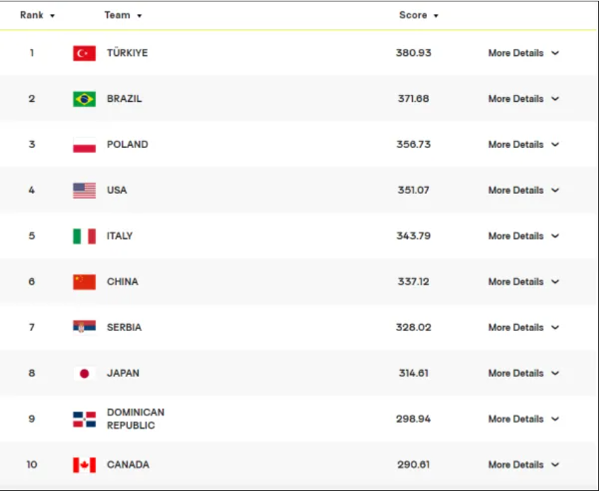Click the USA flag icon
Image resolution: width=599 pixels, height=491 pixels.
pos(84,190)
